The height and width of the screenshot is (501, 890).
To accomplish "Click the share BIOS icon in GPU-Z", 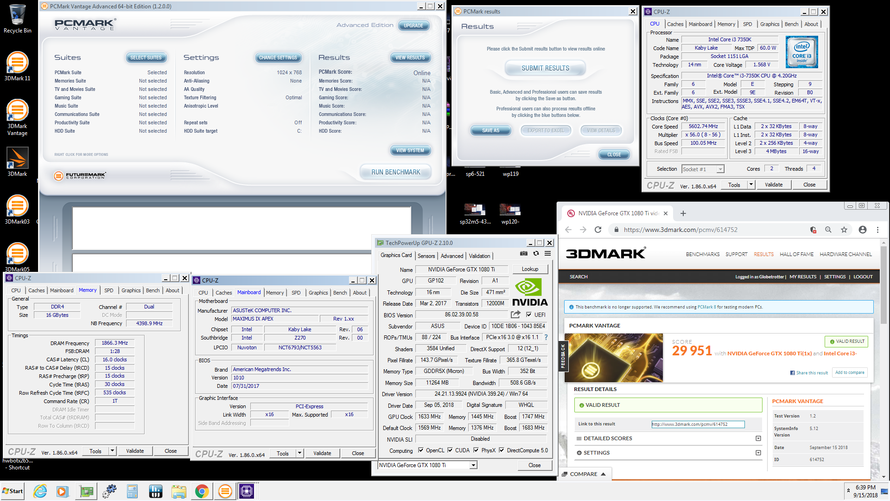I will [x=515, y=315].
